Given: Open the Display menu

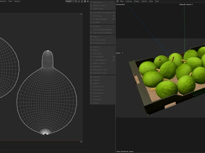Looking at the screenshot, I should click(137, 1).
